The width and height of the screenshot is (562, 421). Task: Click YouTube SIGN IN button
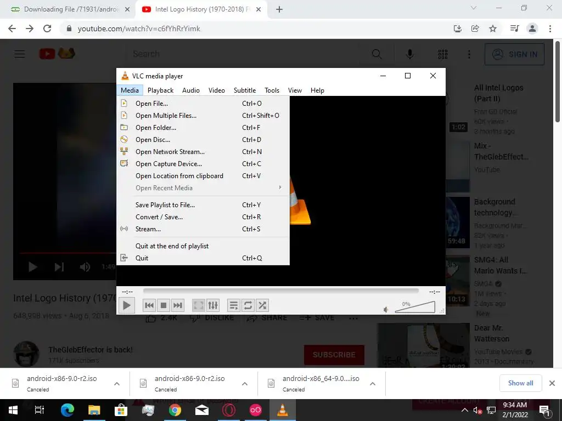pyautogui.click(x=514, y=54)
